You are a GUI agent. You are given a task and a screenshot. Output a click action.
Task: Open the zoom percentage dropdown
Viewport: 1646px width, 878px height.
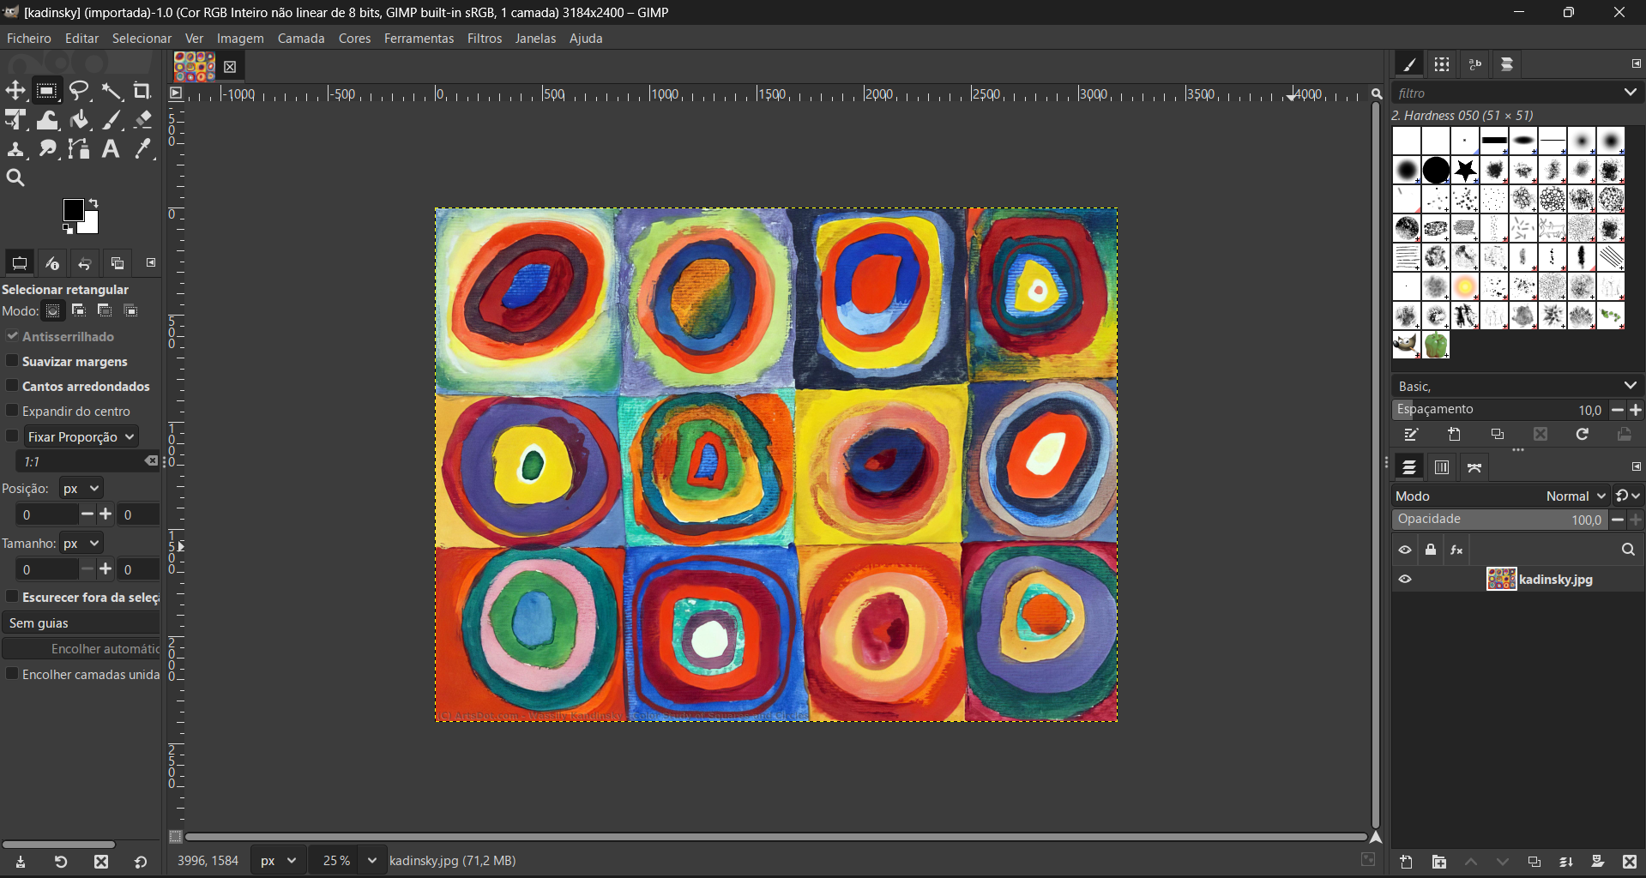(371, 860)
